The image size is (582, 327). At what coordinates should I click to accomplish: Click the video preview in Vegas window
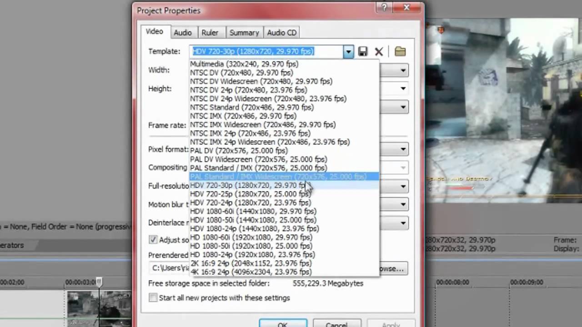[503, 110]
